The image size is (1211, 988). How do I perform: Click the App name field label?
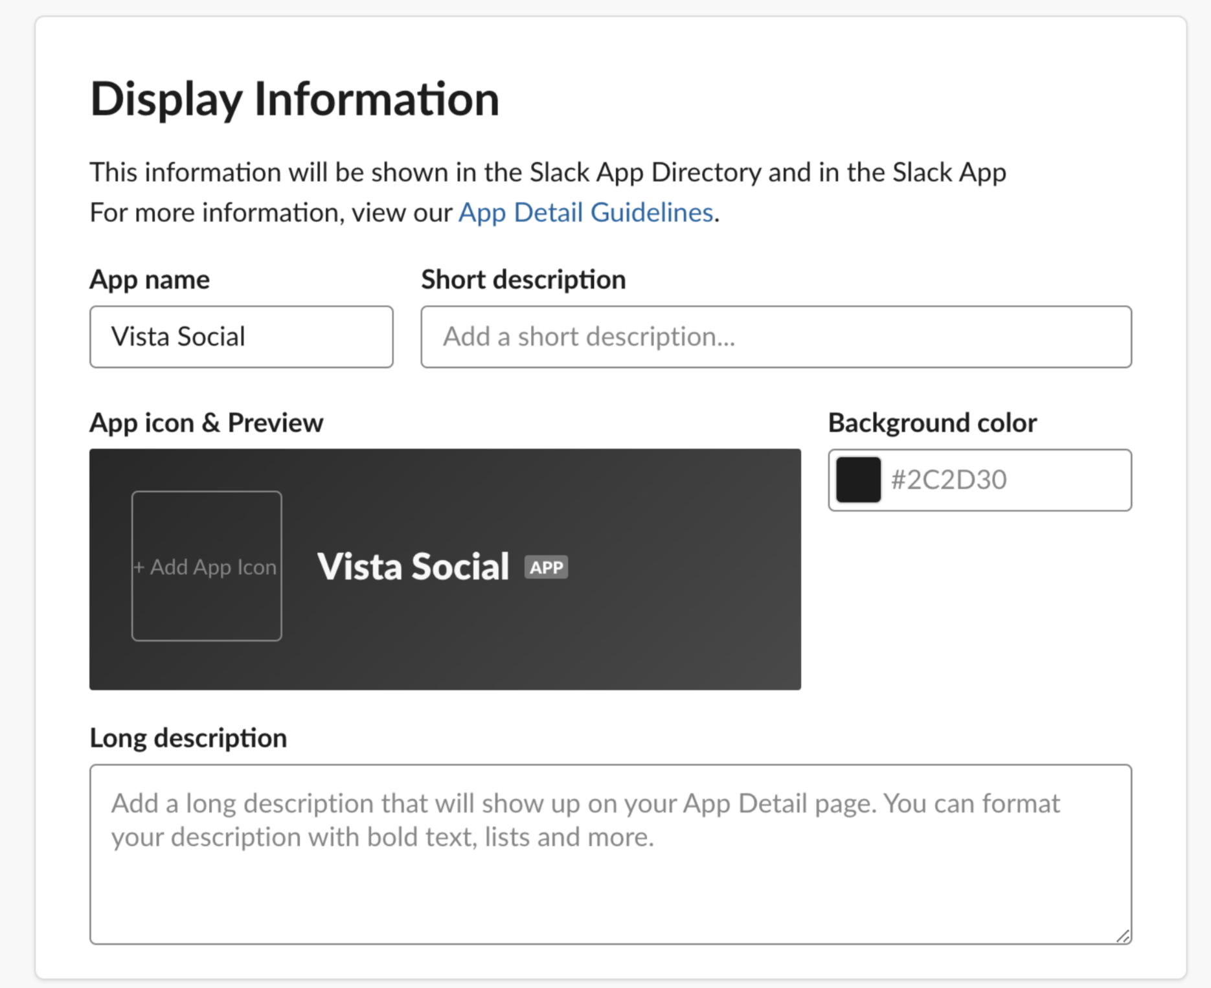coord(150,279)
